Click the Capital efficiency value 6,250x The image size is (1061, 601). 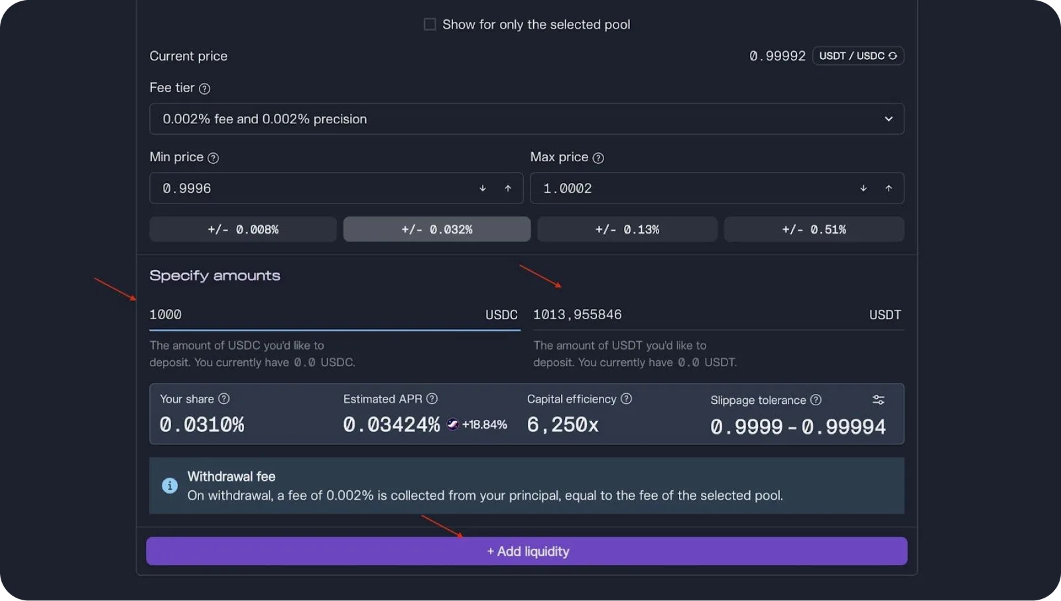coord(562,425)
